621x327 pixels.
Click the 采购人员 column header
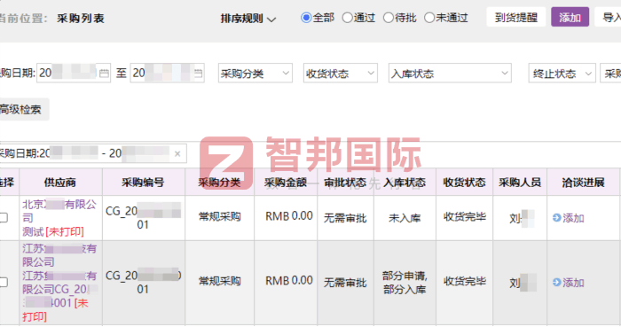pyautogui.click(x=520, y=183)
